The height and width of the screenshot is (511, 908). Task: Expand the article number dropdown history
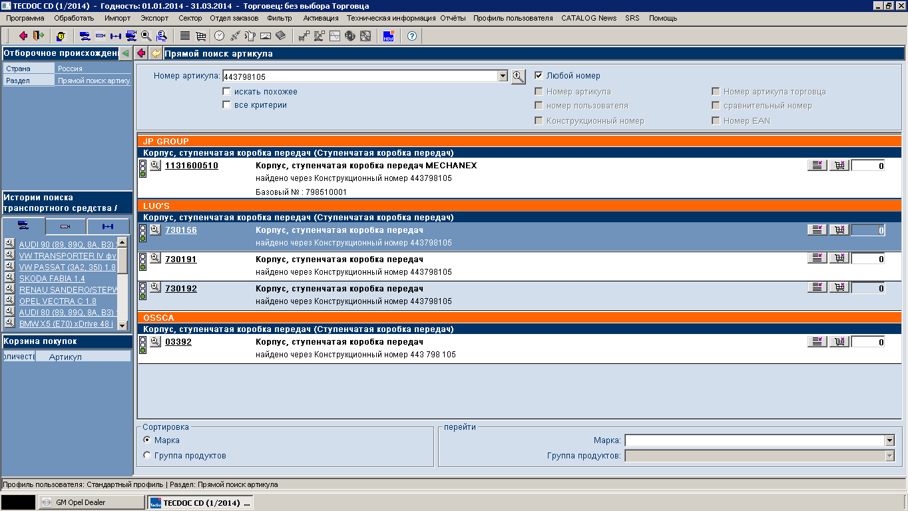tap(503, 77)
